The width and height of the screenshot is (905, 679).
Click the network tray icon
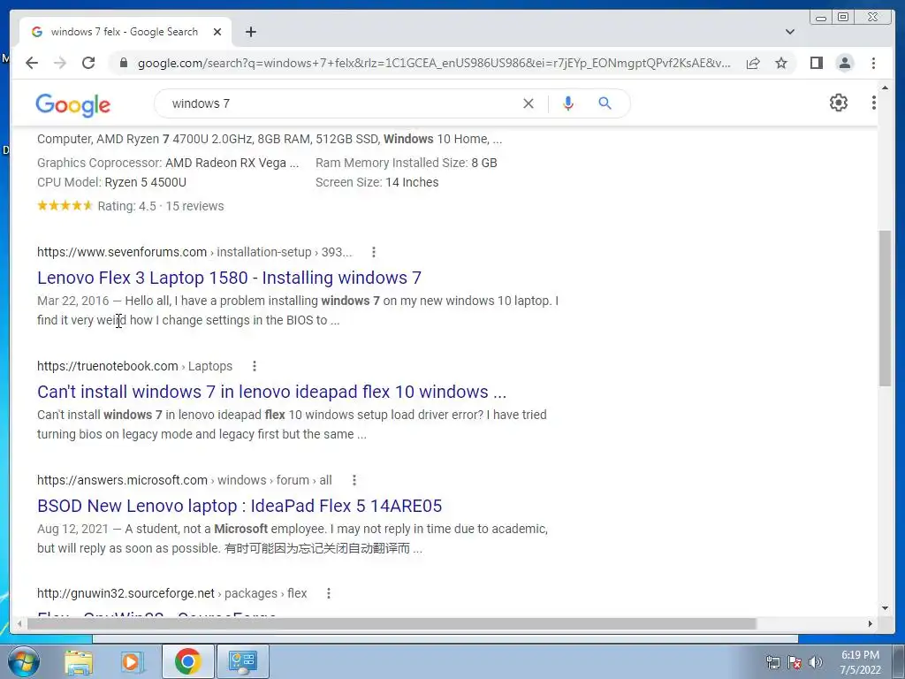pos(772,662)
